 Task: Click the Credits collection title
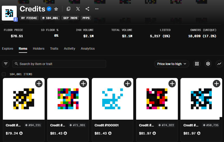(32, 9)
